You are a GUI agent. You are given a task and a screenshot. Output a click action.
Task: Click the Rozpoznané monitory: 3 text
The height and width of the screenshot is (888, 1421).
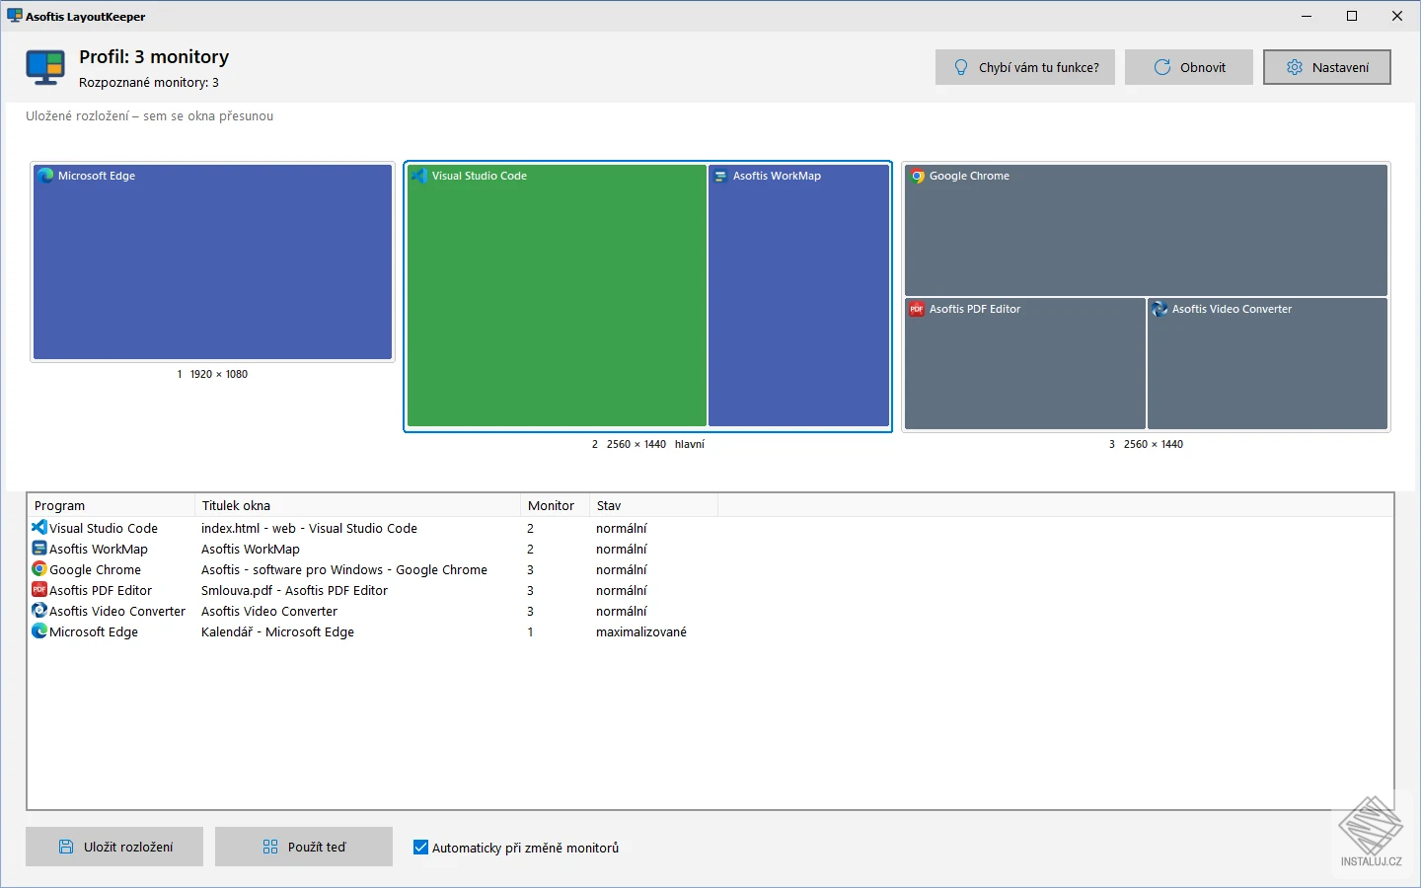pyautogui.click(x=149, y=83)
